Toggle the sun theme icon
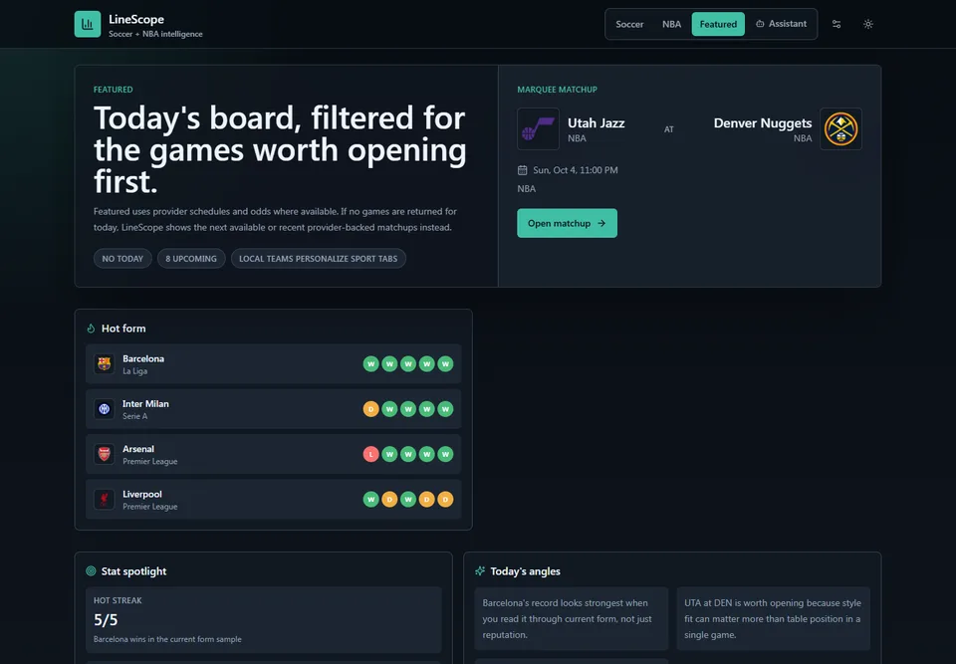The height and width of the screenshot is (664, 956). pyautogui.click(x=868, y=24)
